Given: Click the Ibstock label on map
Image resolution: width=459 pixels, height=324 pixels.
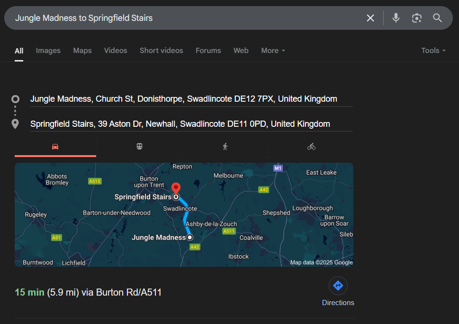Looking at the screenshot, I should pos(239,256).
